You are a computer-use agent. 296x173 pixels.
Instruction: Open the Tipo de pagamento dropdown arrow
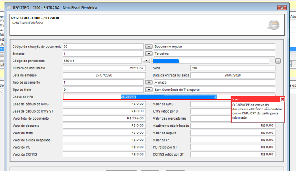click(x=149, y=82)
